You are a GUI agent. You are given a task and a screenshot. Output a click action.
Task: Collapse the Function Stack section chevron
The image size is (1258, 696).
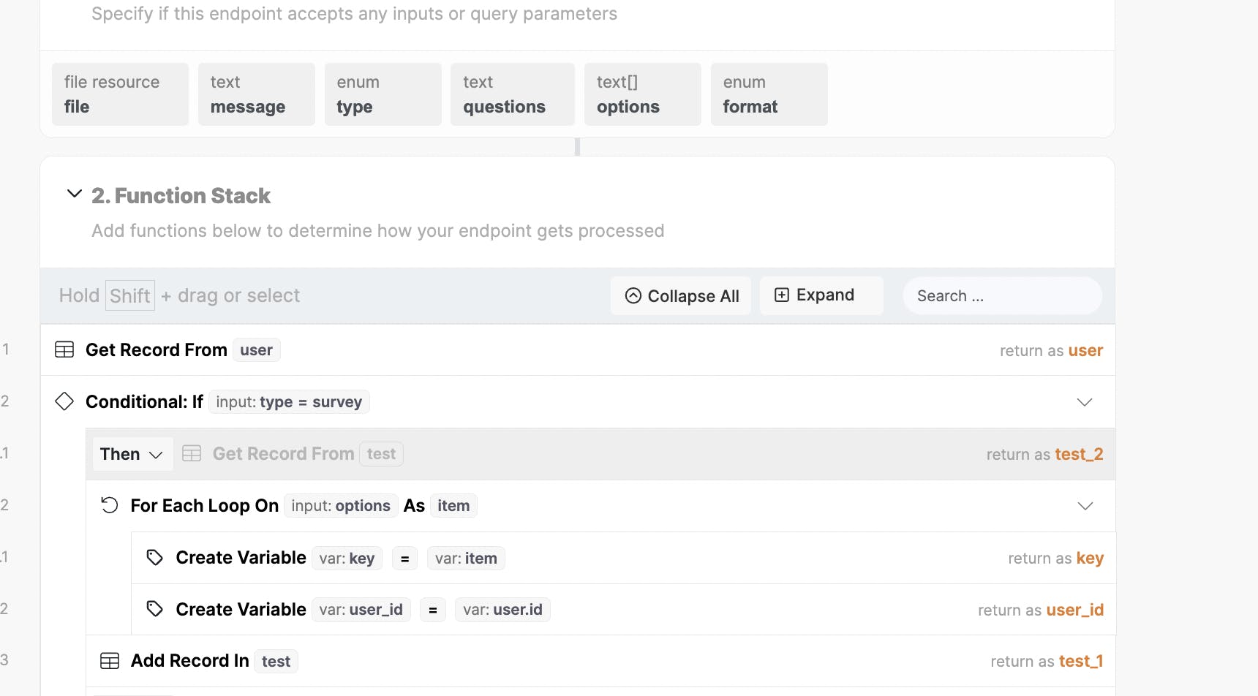pos(74,194)
